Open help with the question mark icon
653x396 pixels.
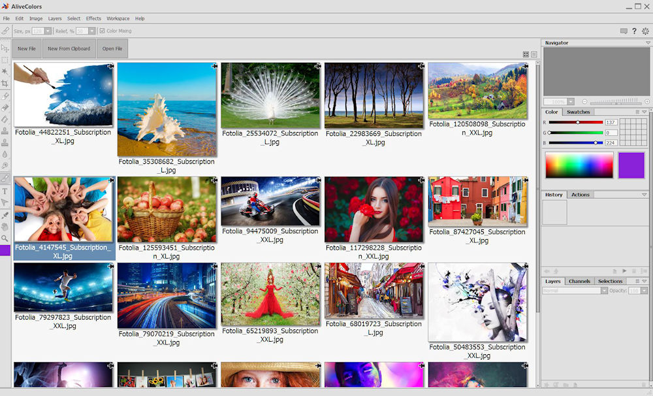634,31
